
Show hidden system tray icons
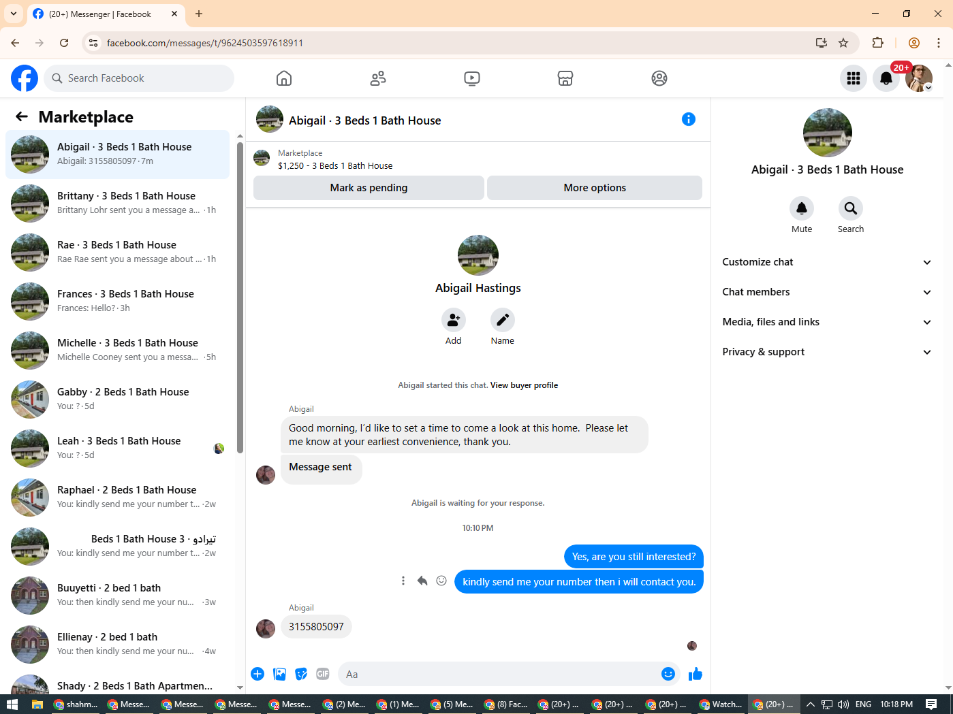(810, 704)
